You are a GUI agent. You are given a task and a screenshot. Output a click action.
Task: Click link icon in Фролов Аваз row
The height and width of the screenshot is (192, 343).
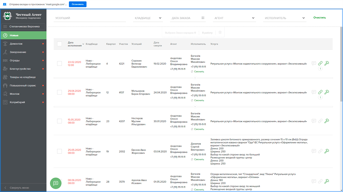coord(320,181)
